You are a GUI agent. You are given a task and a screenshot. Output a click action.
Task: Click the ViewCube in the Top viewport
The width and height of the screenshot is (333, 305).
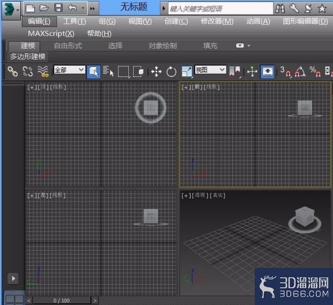pos(150,108)
